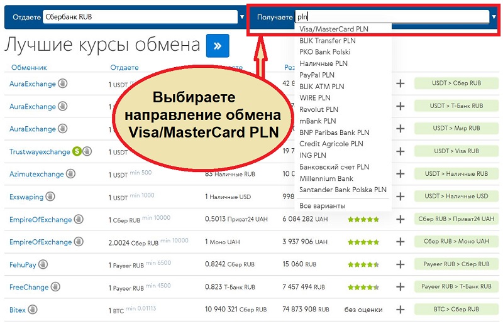Select mBank PLN option
This screenshot has width=503, height=324.
click(x=318, y=121)
